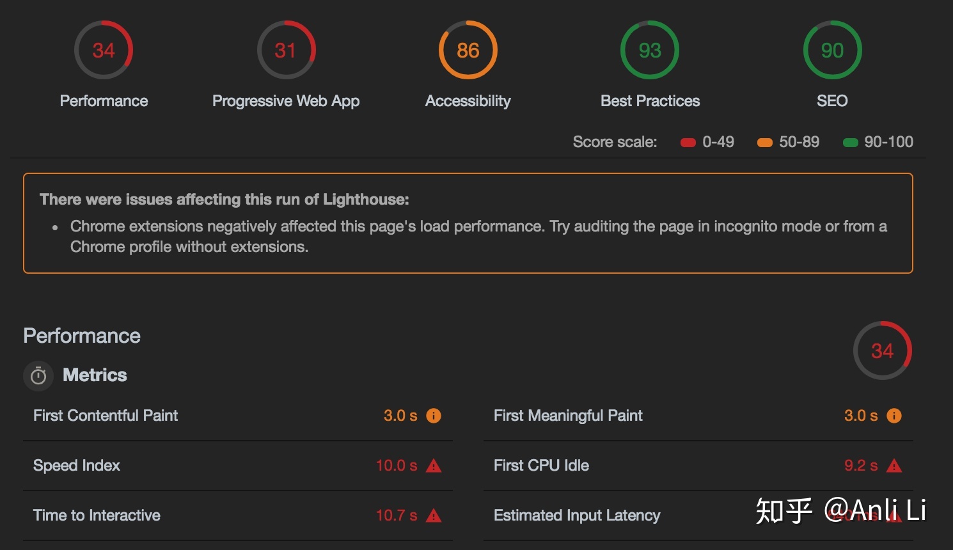Click the Performance section gauge showing 34

click(x=883, y=350)
